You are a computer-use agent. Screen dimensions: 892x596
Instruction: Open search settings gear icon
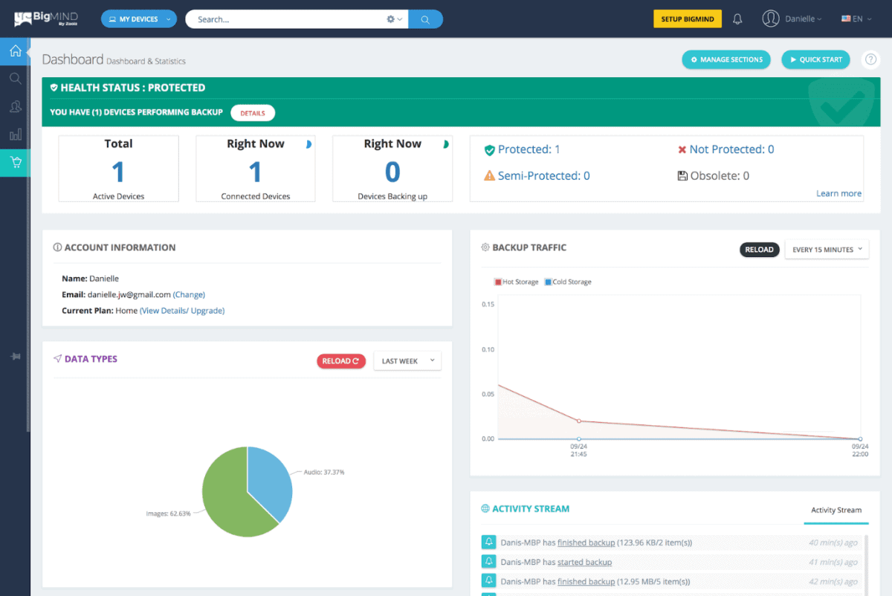coord(391,19)
